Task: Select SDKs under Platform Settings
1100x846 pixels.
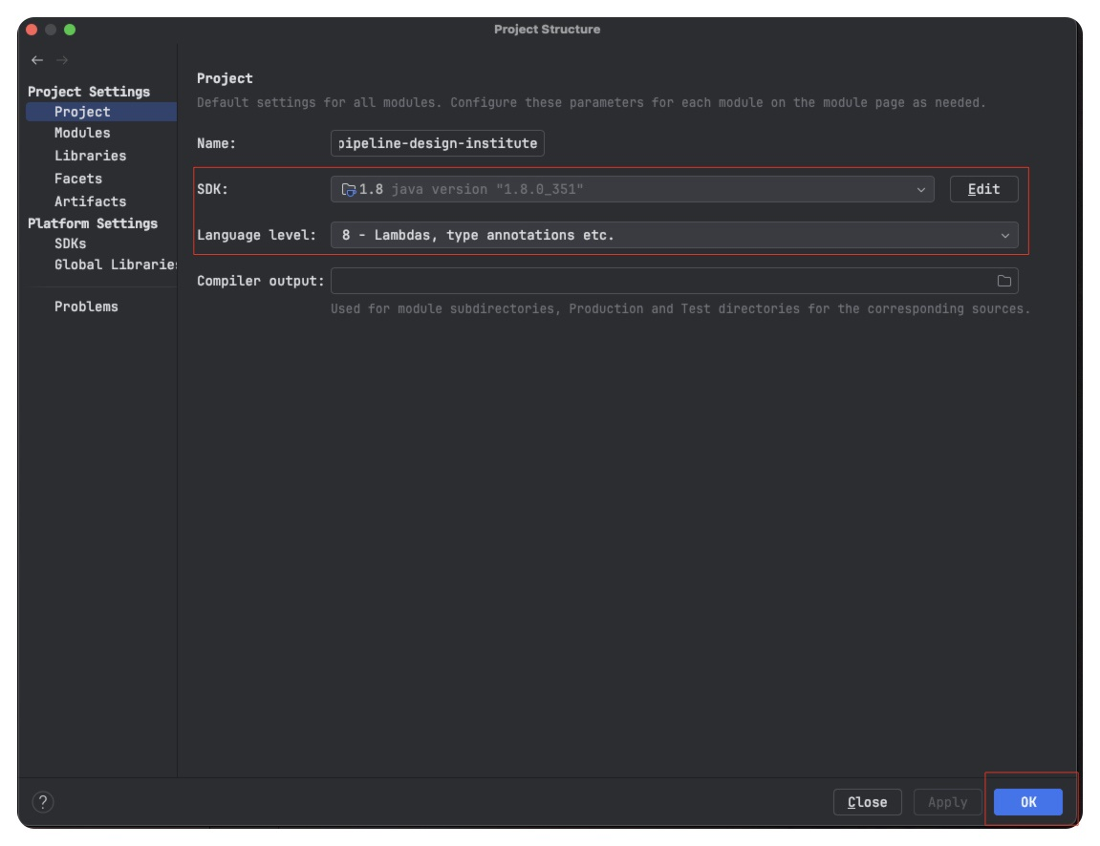Action: pos(71,243)
